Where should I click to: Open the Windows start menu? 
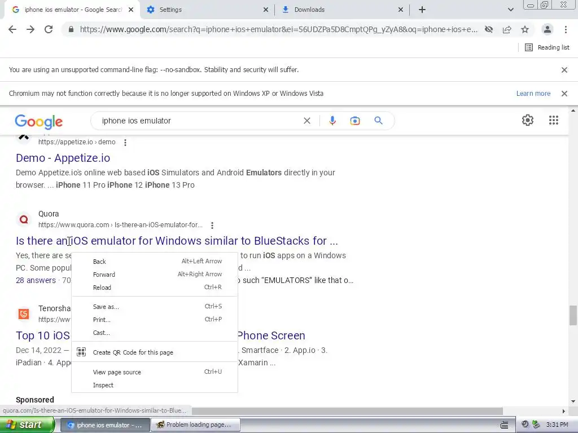27,425
